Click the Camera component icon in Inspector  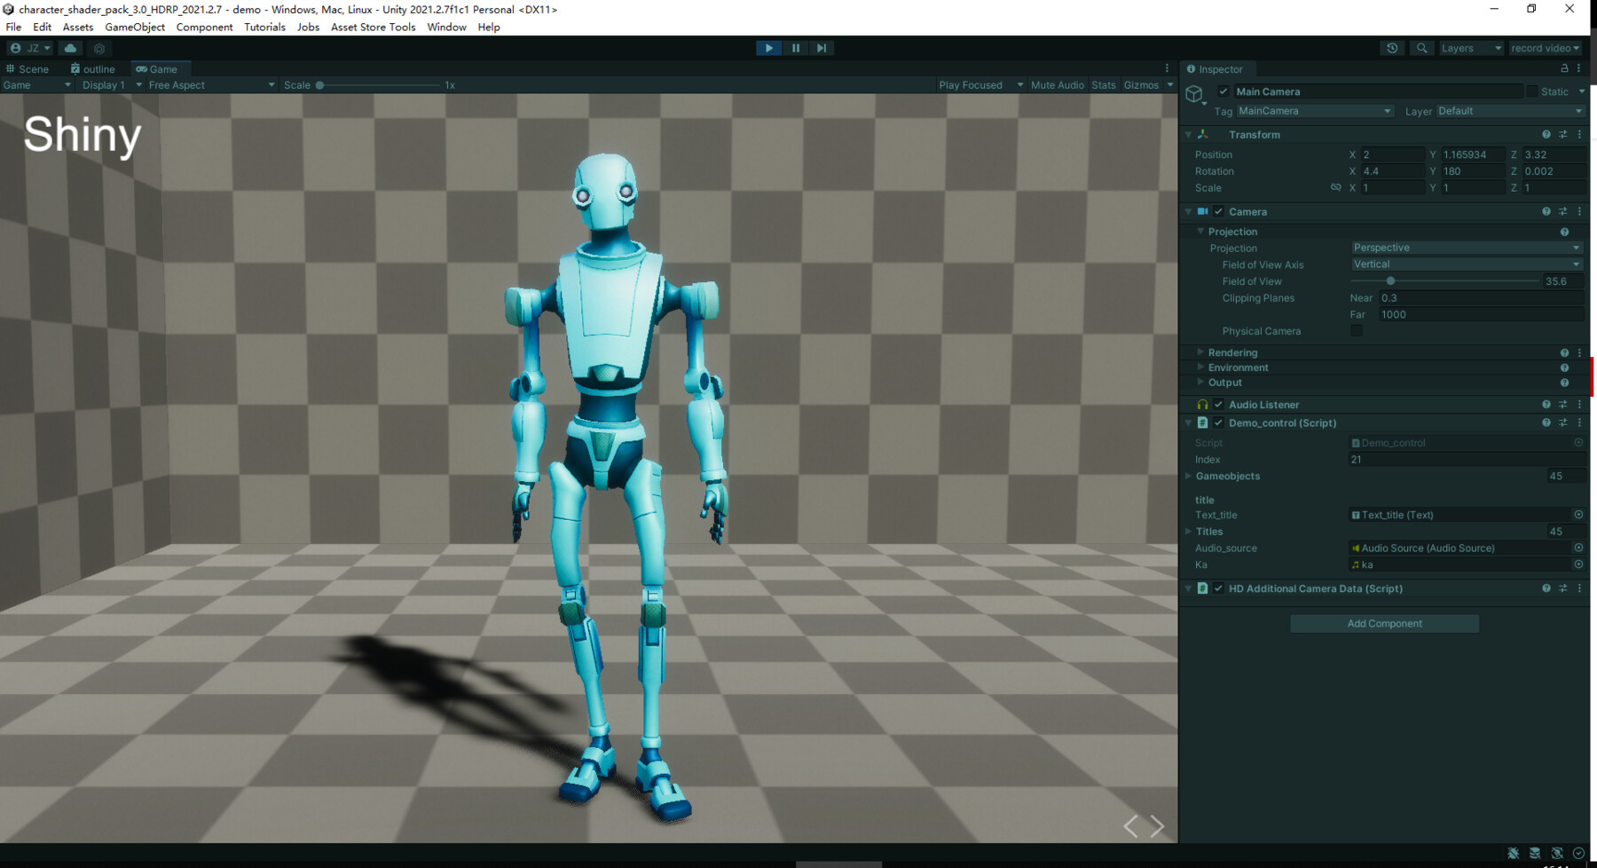click(x=1203, y=211)
